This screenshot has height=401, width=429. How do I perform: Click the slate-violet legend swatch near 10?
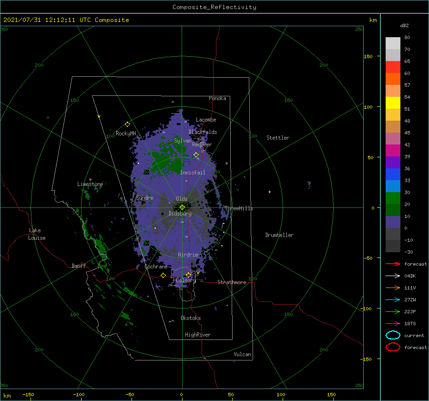(x=393, y=222)
